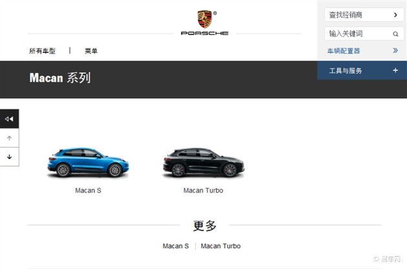Open Macan Turbo link under 更多

(221, 246)
